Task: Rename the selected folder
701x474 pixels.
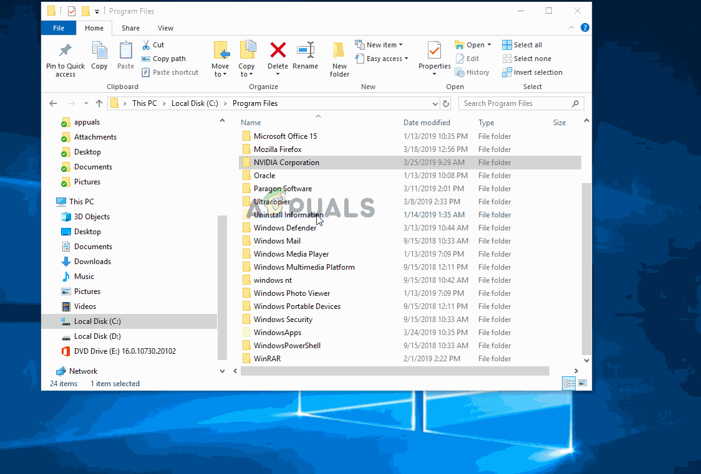Action: point(306,55)
